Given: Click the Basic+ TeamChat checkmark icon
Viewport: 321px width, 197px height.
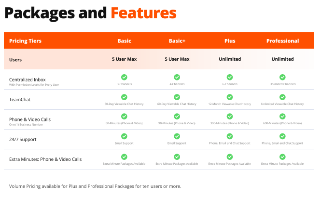Looking at the screenshot, I should pyautogui.click(x=177, y=97).
